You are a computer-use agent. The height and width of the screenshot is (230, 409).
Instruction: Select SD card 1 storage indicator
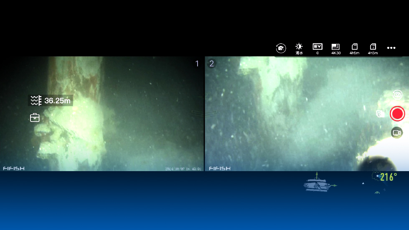(x=354, y=49)
